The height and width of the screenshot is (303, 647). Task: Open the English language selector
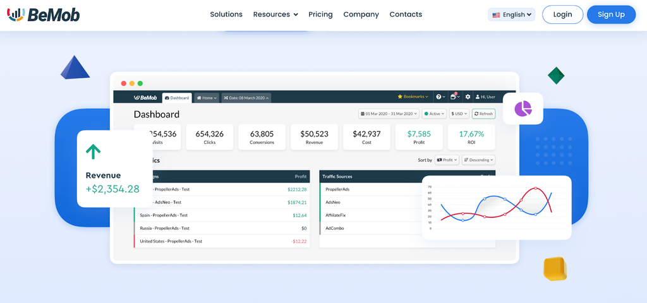(x=512, y=15)
